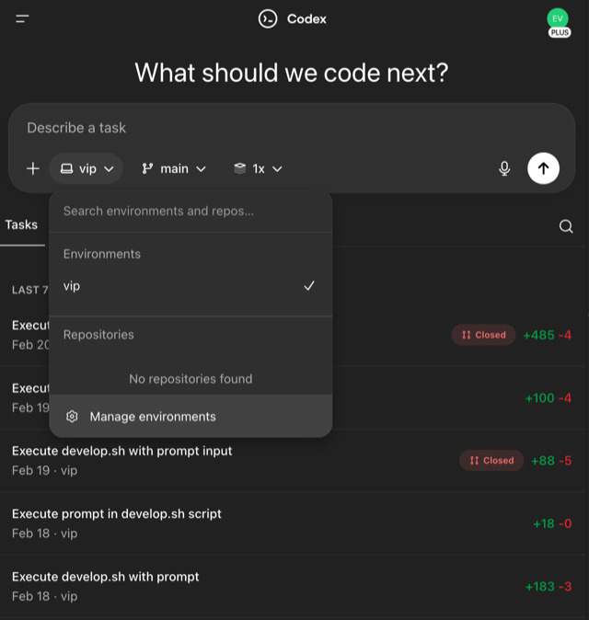The height and width of the screenshot is (620, 589).
Task: Click Closed badge next to +485 -4
Action: [483, 335]
